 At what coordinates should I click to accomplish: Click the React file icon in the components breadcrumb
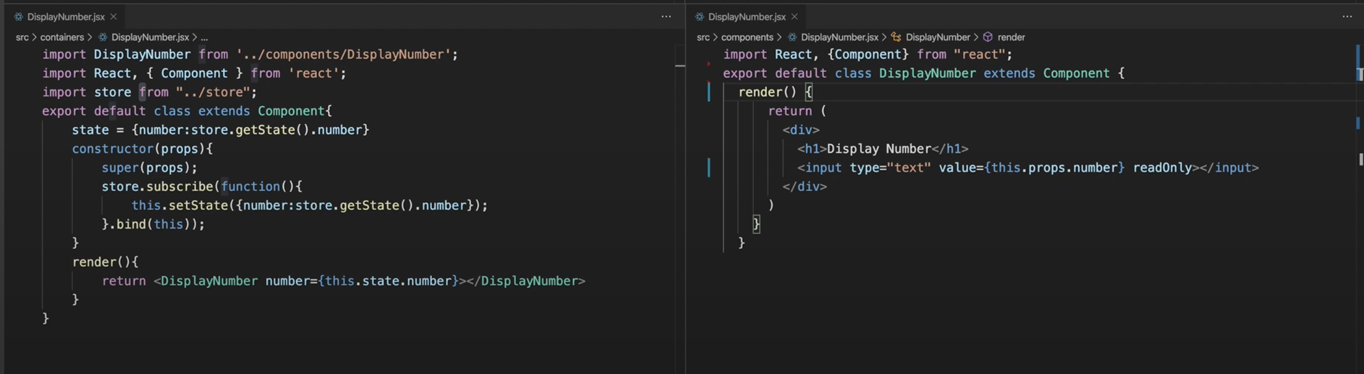[792, 37]
